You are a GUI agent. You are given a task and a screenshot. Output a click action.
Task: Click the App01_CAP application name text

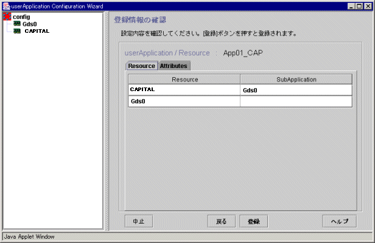(243, 53)
